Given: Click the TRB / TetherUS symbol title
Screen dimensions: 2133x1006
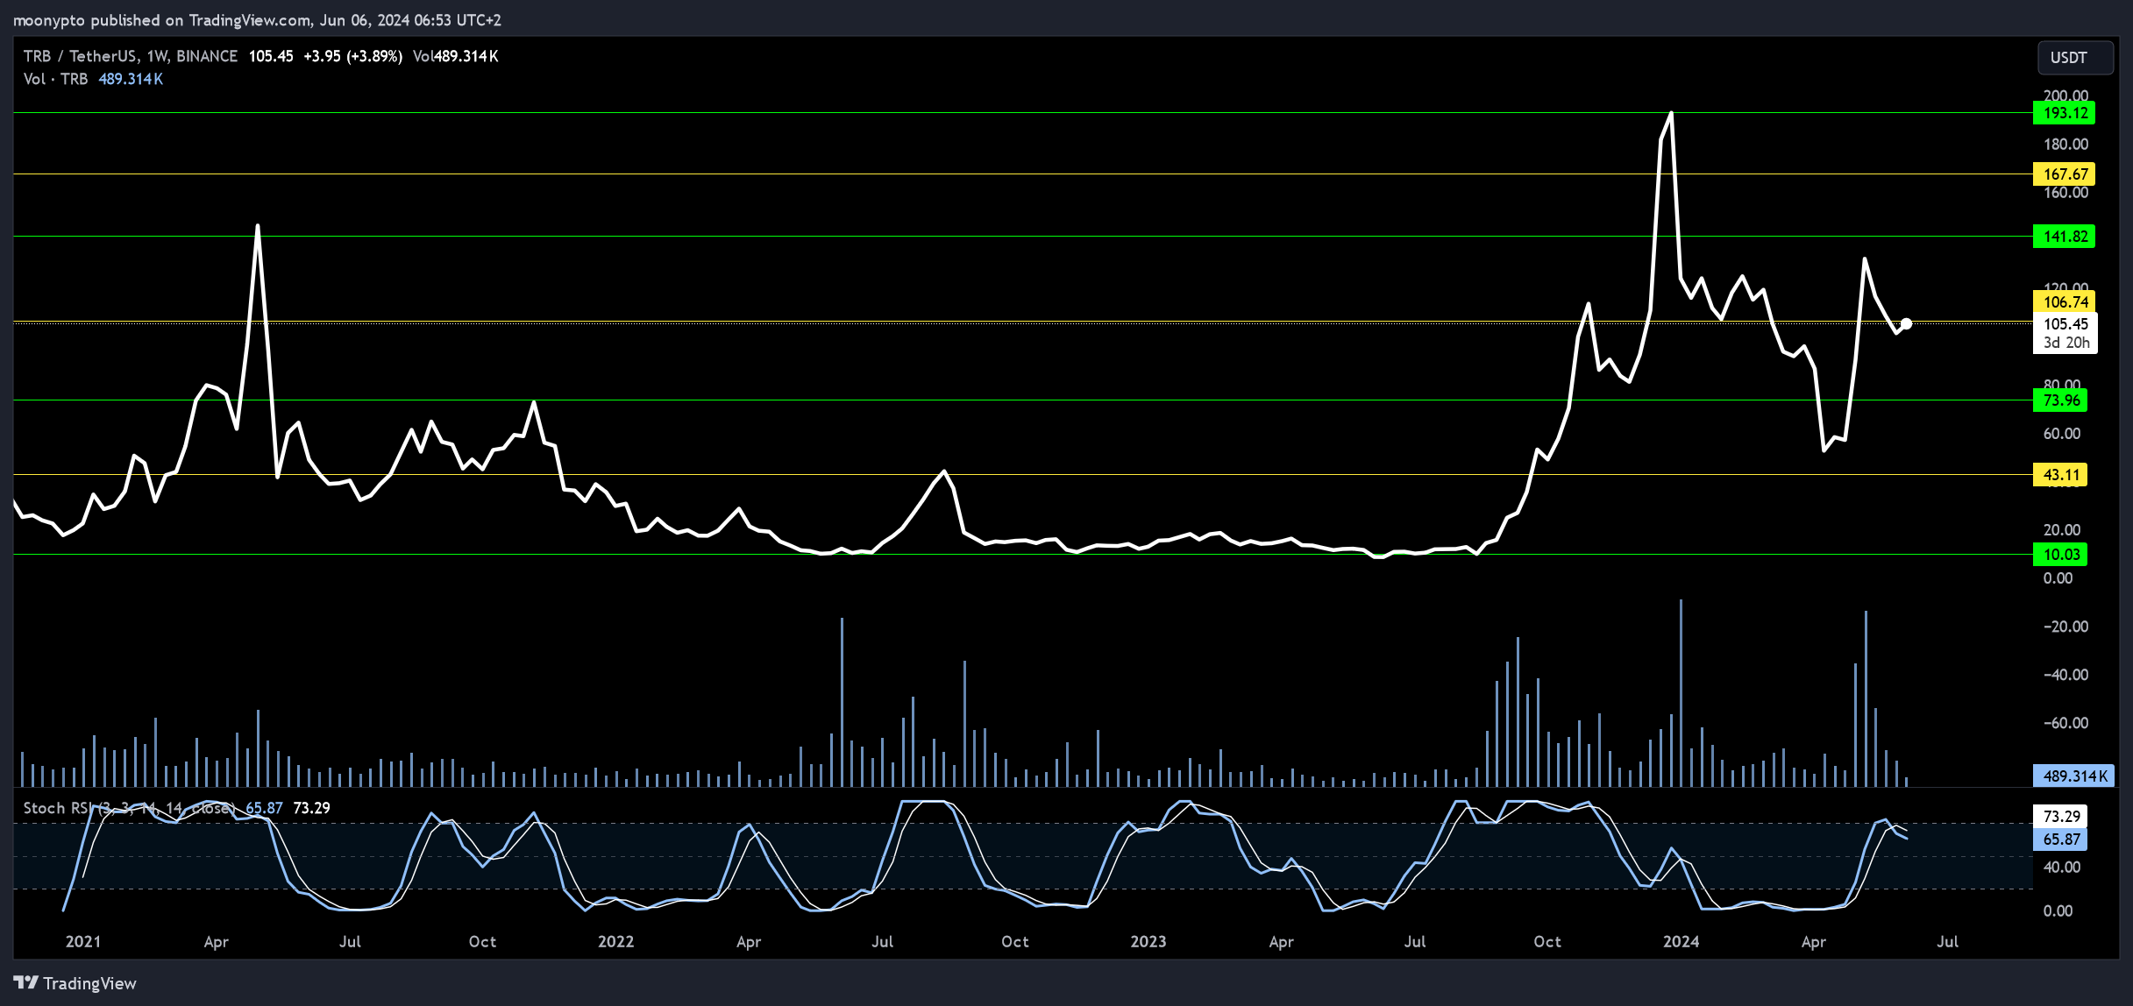Looking at the screenshot, I should (80, 56).
